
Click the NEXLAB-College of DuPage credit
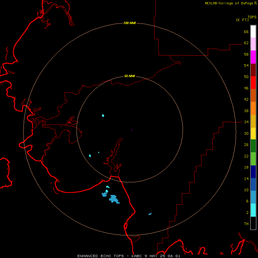(230, 3)
